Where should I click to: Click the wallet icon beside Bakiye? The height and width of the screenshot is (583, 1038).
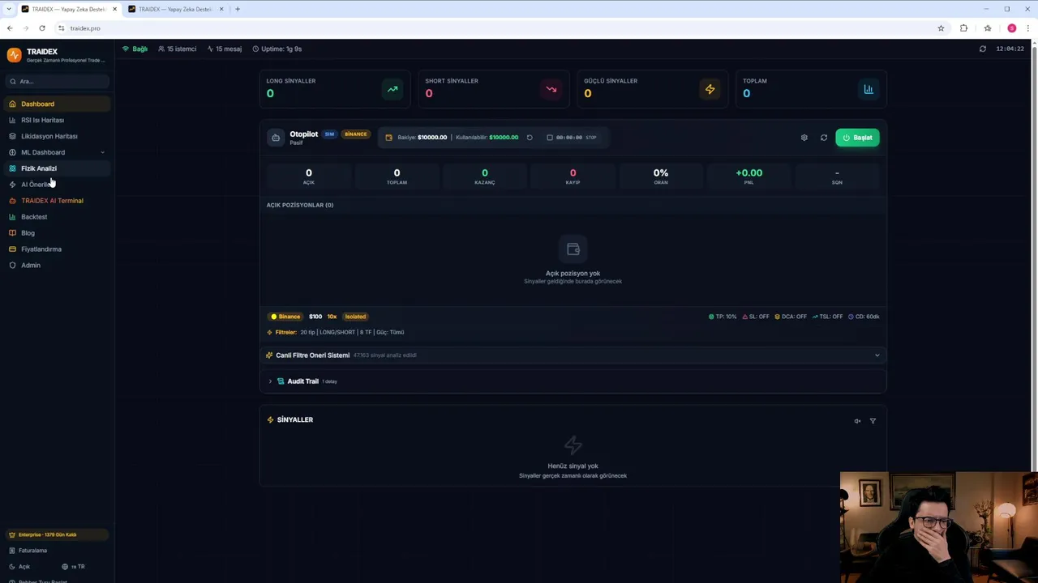click(388, 138)
